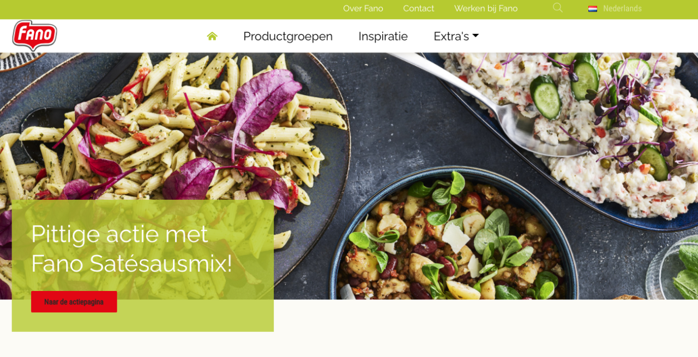Follow the Over Fano link

point(363,9)
